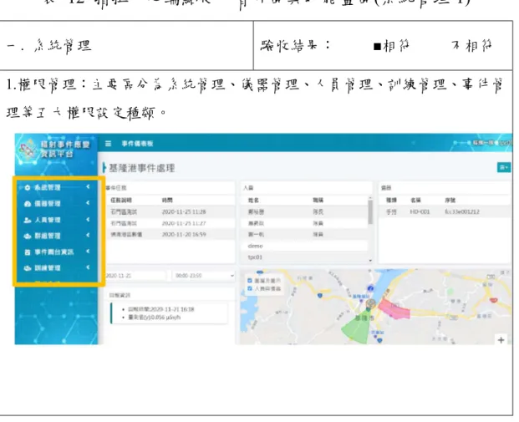The image size is (519, 422).
Task: Click the person icon beside 人員管理
Action: coord(28,220)
